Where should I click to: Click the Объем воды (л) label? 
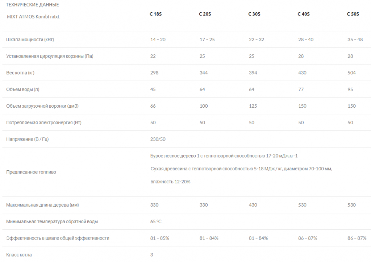pos(23,89)
